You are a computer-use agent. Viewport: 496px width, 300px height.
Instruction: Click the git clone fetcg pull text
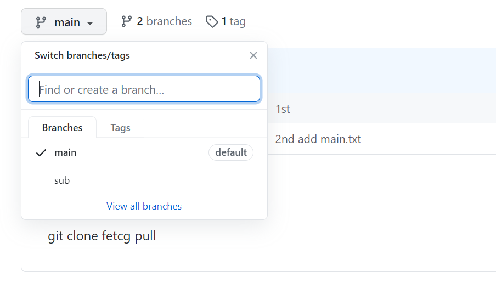click(102, 236)
